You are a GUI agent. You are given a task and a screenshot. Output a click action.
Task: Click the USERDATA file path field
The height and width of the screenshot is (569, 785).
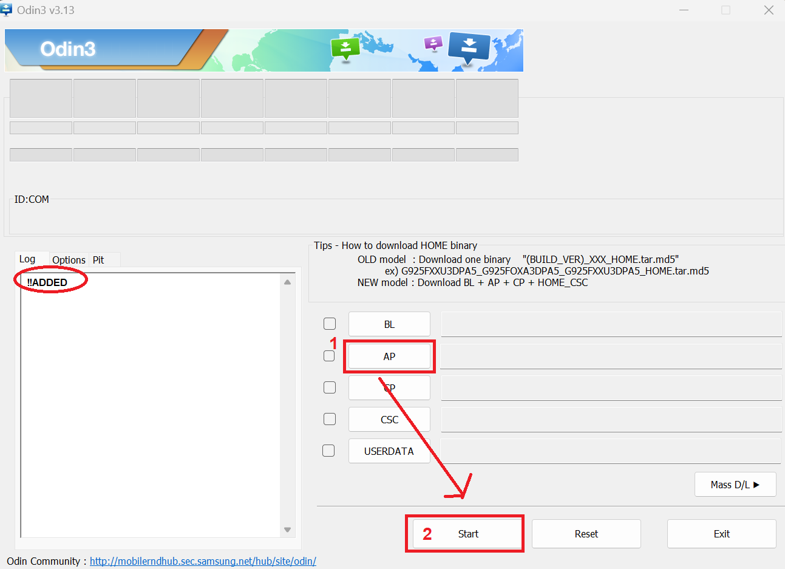pyautogui.click(x=611, y=451)
